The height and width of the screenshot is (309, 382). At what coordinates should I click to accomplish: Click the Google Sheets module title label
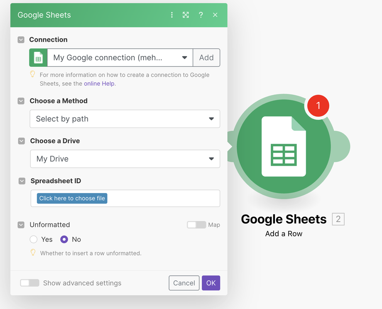point(284,219)
